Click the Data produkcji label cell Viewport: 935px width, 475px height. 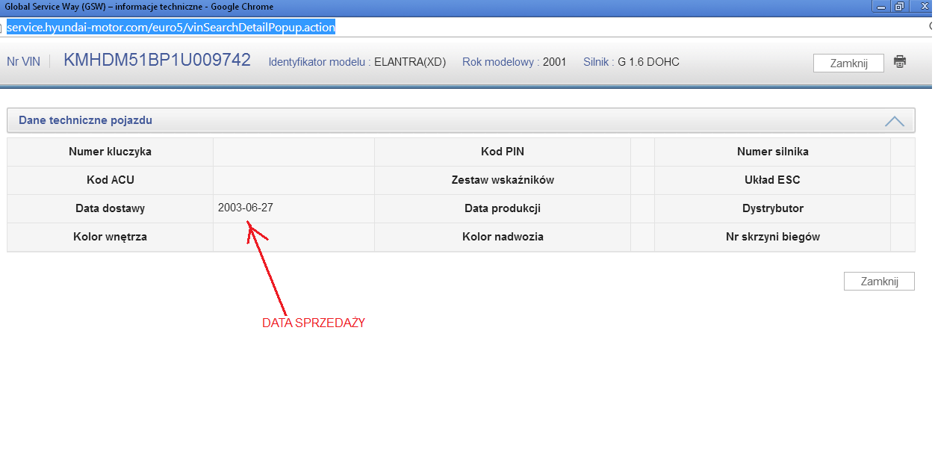point(503,208)
